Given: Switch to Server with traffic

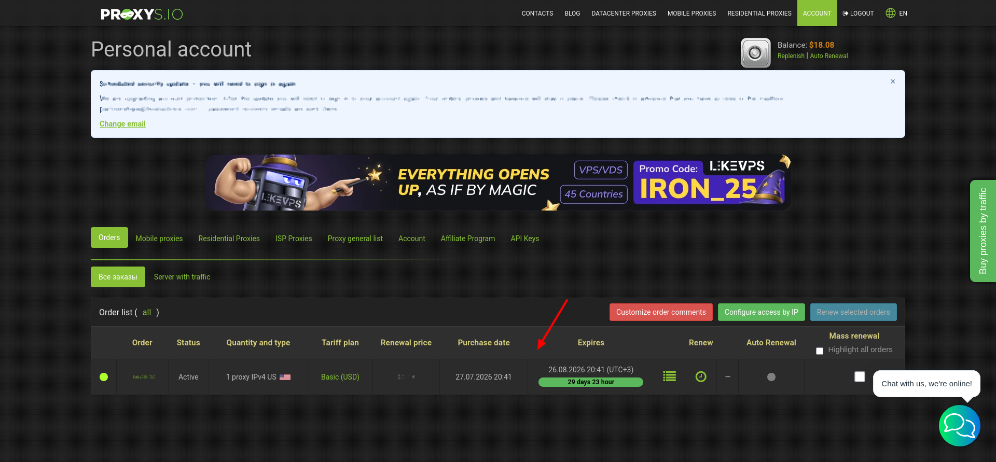Looking at the screenshot, I should [182, 277].
